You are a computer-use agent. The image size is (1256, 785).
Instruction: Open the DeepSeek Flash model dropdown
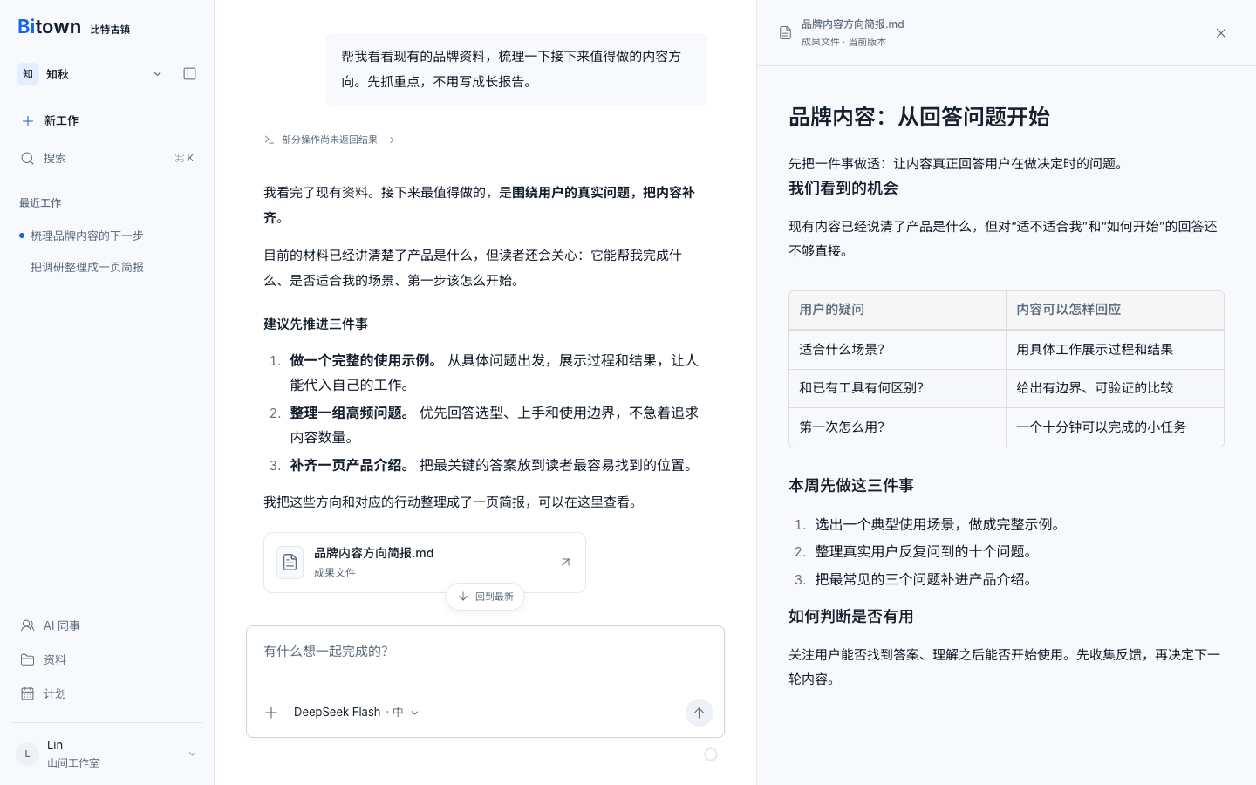pyautogui.click(x=356, y=713)
